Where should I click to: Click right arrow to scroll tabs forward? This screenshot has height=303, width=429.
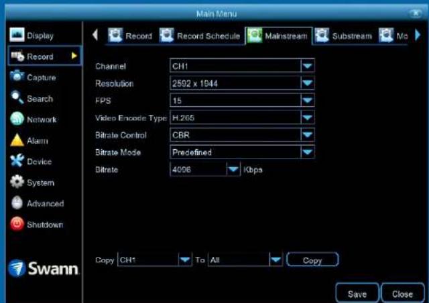(x=418, y=35)
